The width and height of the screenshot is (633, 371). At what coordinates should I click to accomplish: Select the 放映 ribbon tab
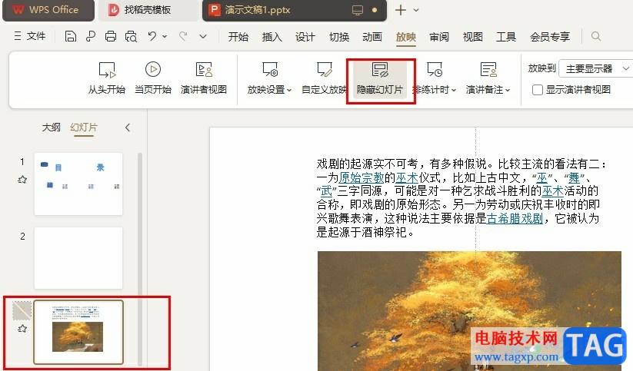(405, 37)
